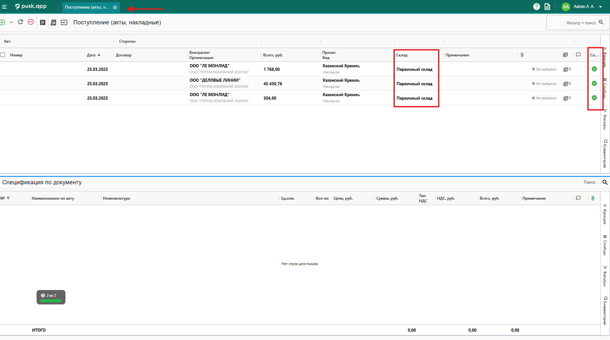
Task: Click the arrow-into-box transfer icon in toolbar
Action: [64, 22]
